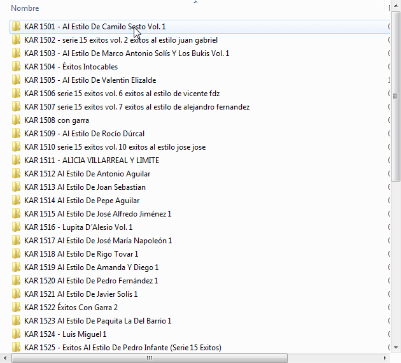
Task: Click the folder icon for KAR 1502
Action: pos(16,39)
